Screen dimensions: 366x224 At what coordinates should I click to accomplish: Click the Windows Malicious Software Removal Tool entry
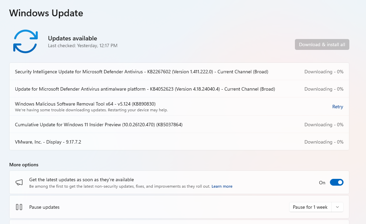(x=85, y=104)
